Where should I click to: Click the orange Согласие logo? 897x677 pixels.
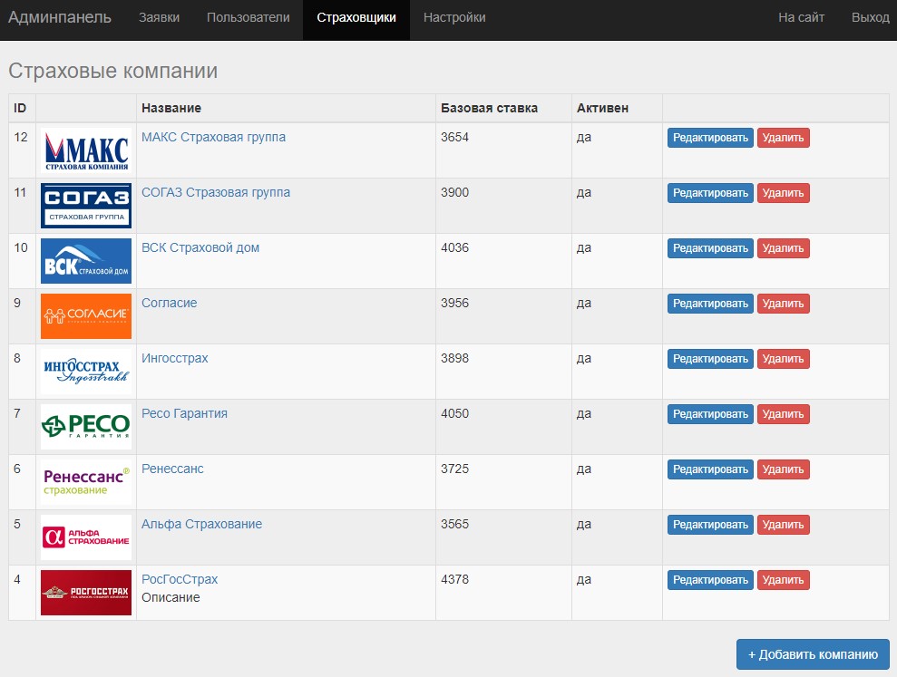coord(86,316)
